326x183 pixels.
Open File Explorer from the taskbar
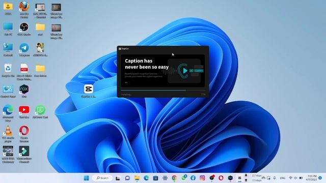coord(137,178)
